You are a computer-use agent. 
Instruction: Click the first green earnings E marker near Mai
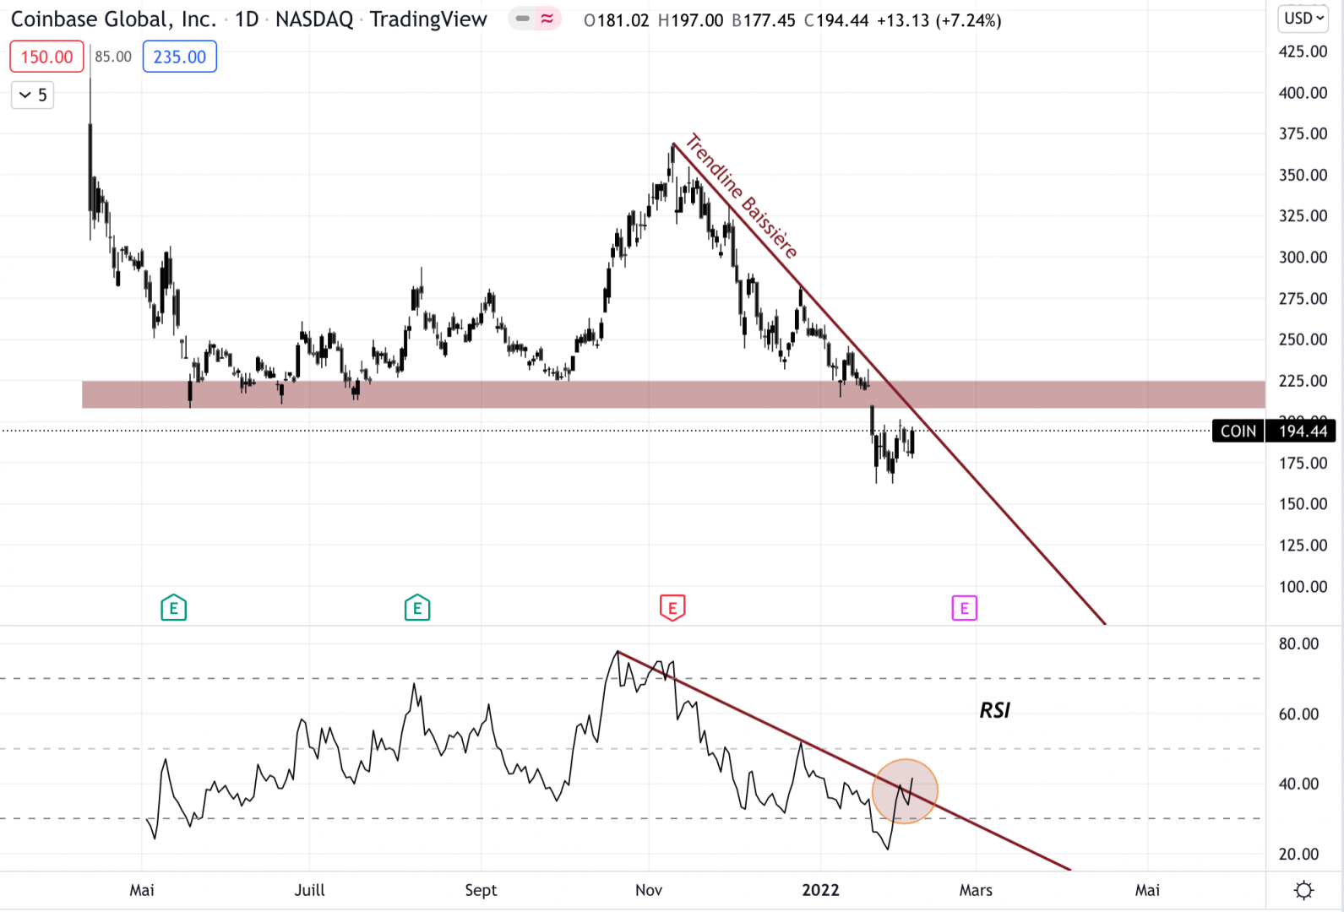[x=173, y=607]
